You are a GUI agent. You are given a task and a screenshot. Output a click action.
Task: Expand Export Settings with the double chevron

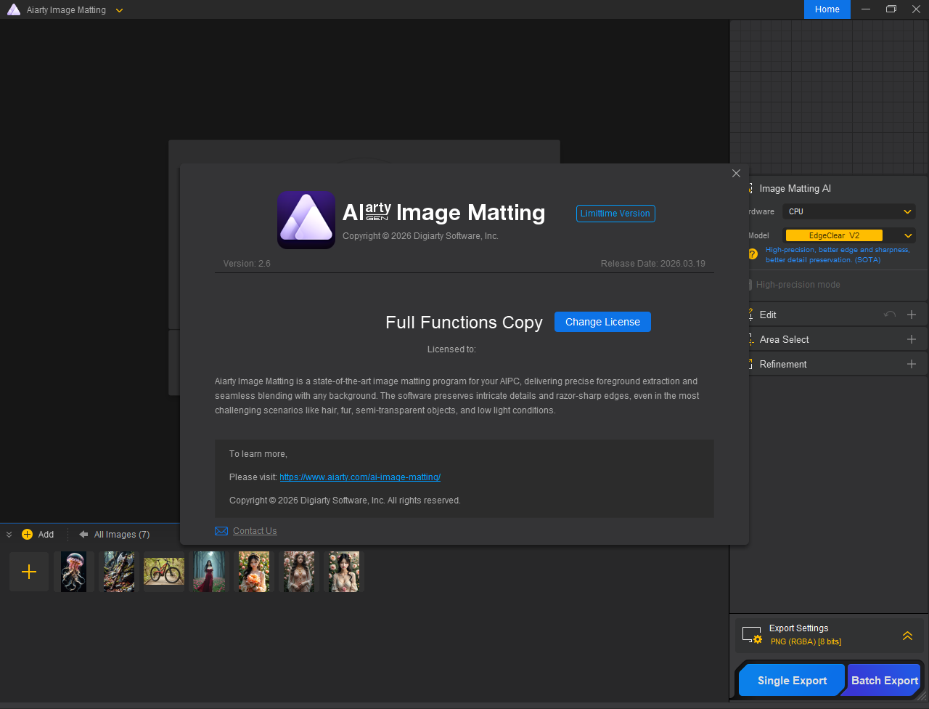(907, 636)
